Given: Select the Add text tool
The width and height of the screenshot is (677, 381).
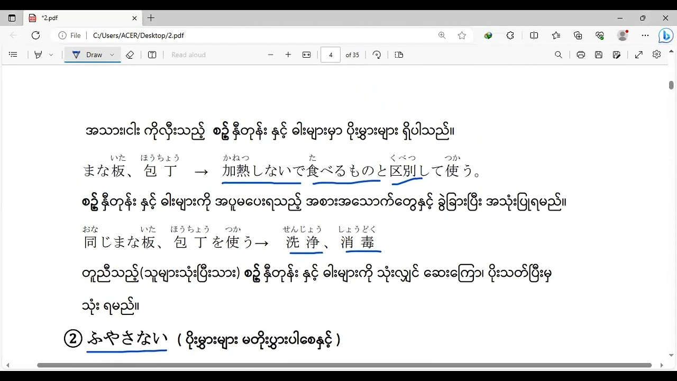Looking at the screenshot, I should [x=152, y=55].
